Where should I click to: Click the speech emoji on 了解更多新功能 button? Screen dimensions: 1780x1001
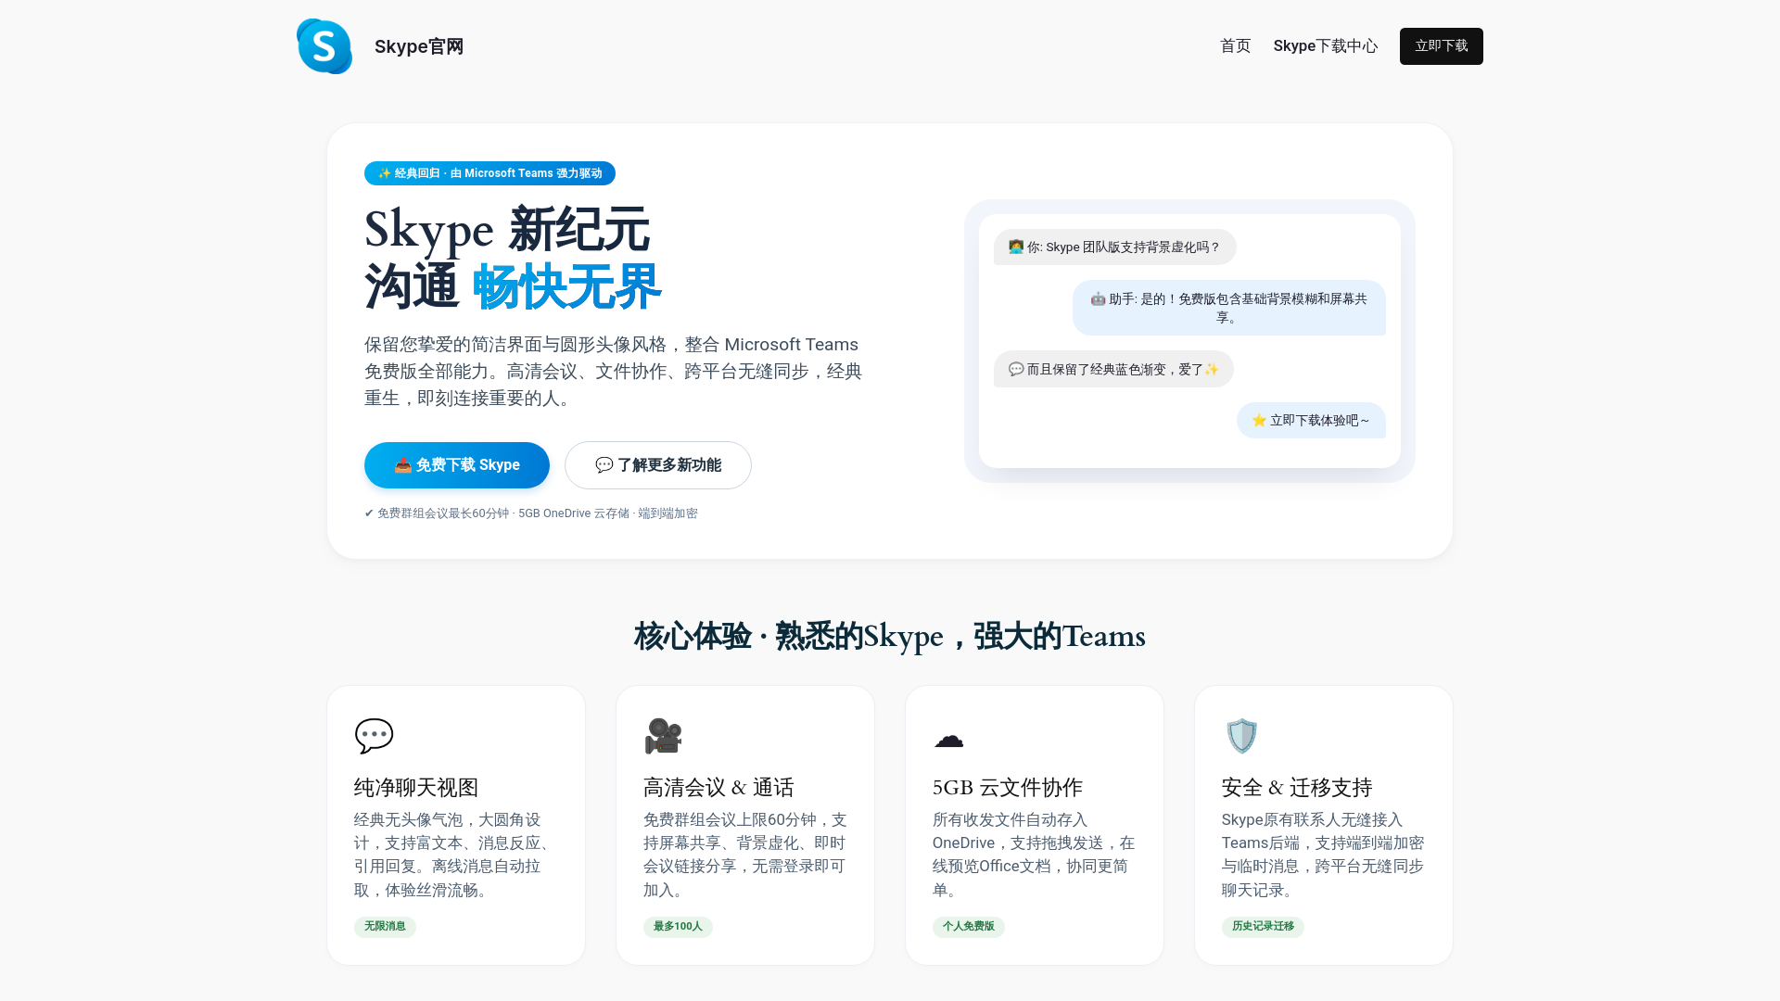coord(604,465)
